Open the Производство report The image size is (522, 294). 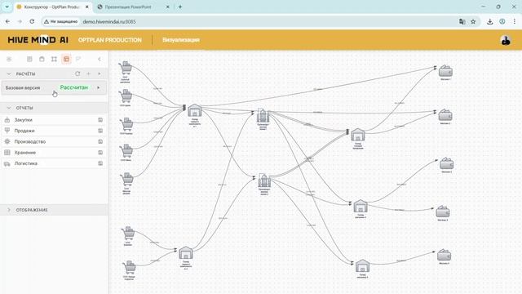coord(54,141)
